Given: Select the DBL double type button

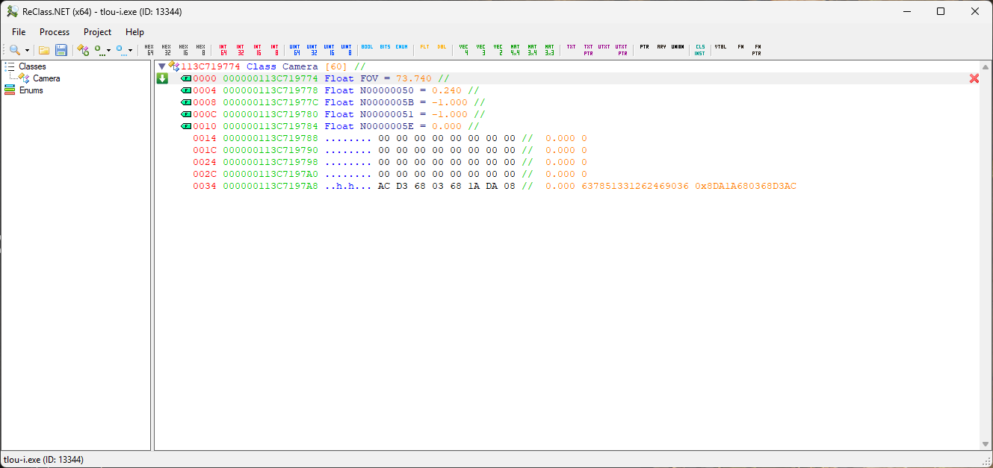Looking at the screenshot, I should point(442,47).
